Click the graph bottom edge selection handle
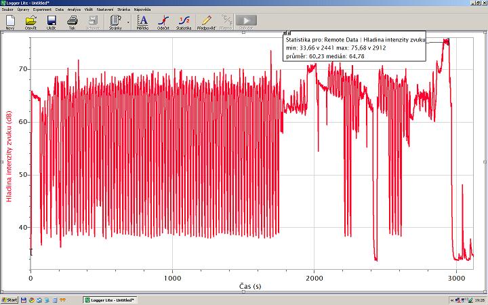Image resolution: width=488 pixels, height=305 pixels. point(243,291)
